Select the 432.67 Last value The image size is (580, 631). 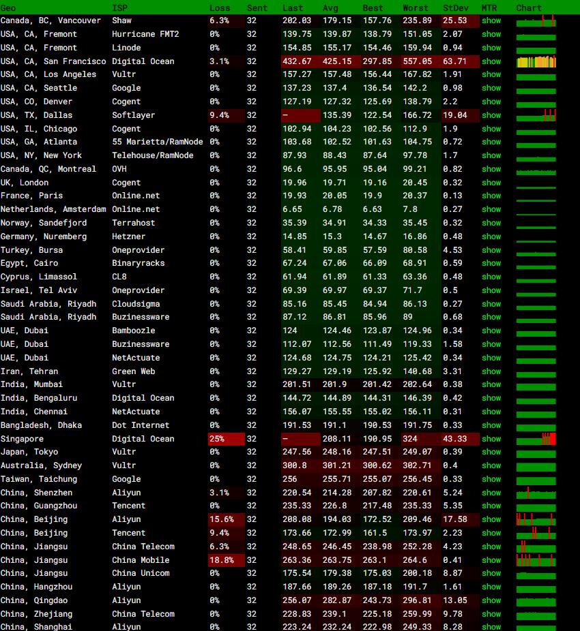point(297,61)
